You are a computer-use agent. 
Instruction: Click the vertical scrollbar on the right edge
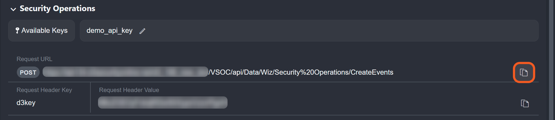pos(551,60)
